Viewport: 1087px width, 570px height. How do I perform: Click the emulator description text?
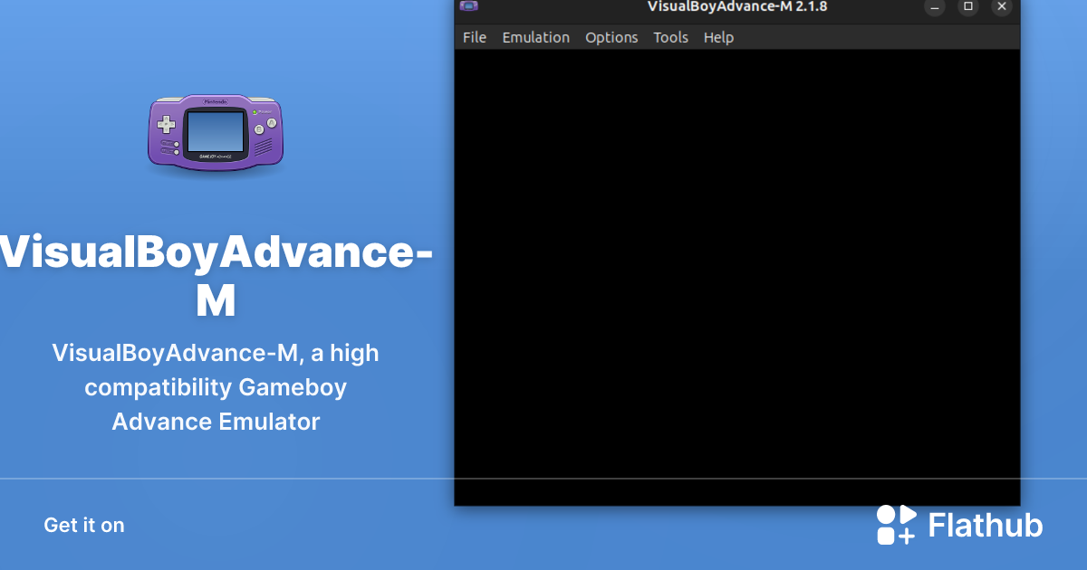(x=216, y=387)
